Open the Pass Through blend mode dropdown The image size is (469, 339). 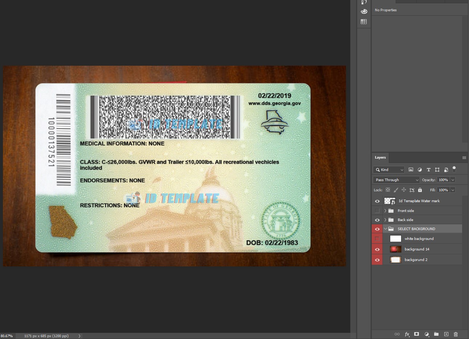tap(396, 180)
